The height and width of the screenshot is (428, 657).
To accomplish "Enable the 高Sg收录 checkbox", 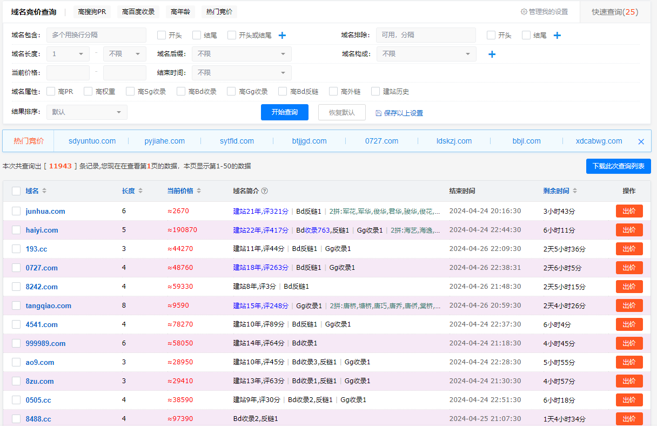I will (x=130, y=91).
